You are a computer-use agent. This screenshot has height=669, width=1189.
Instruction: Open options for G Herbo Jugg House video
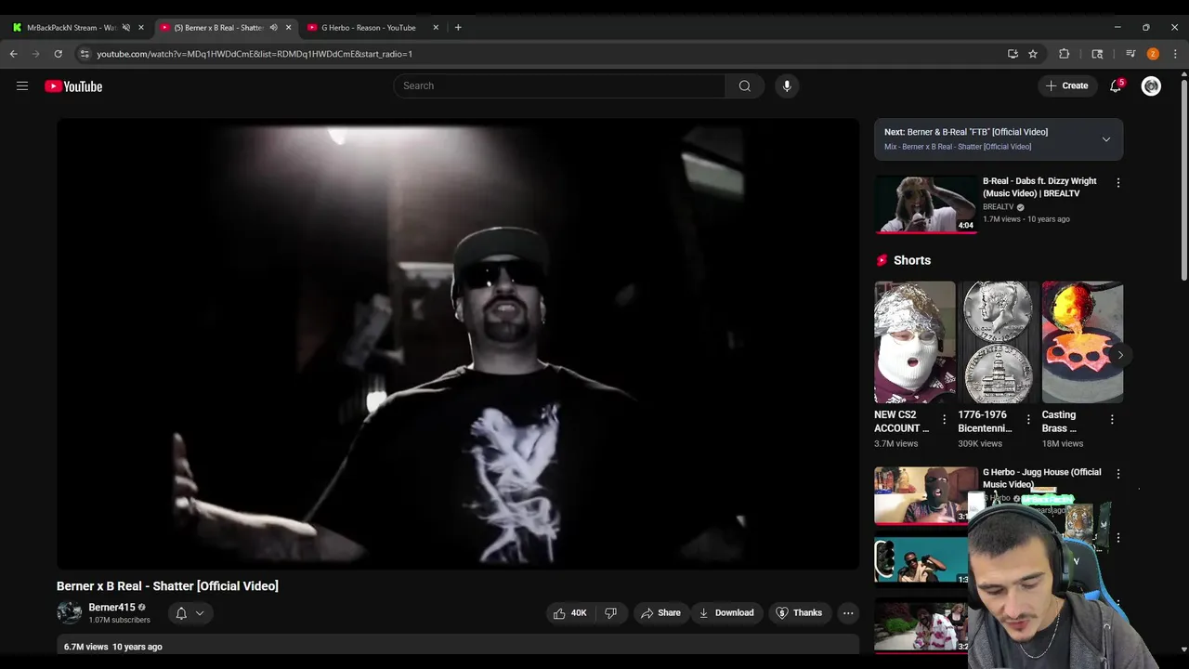coord(1118,474)
